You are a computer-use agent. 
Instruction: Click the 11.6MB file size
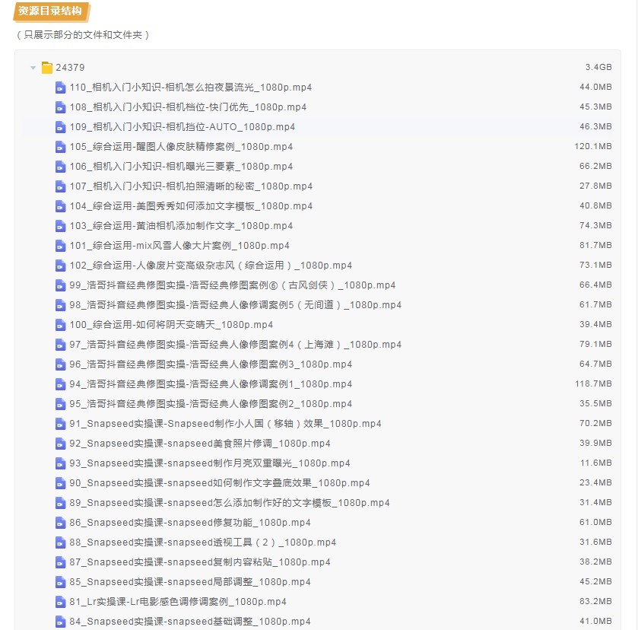(596, 463)
